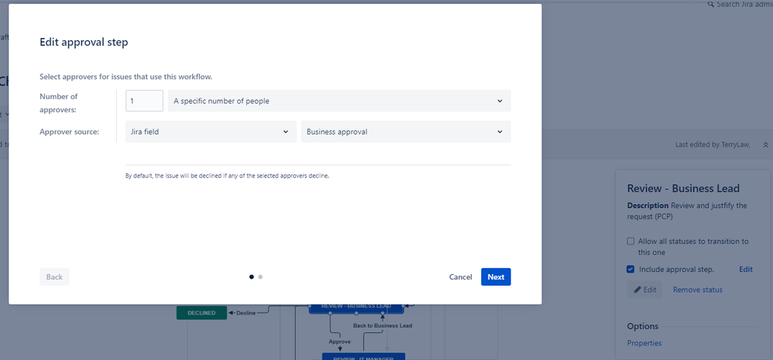Click the 'Approver source:' label
The height and width of the screenshot is (360, 773).
70,132
